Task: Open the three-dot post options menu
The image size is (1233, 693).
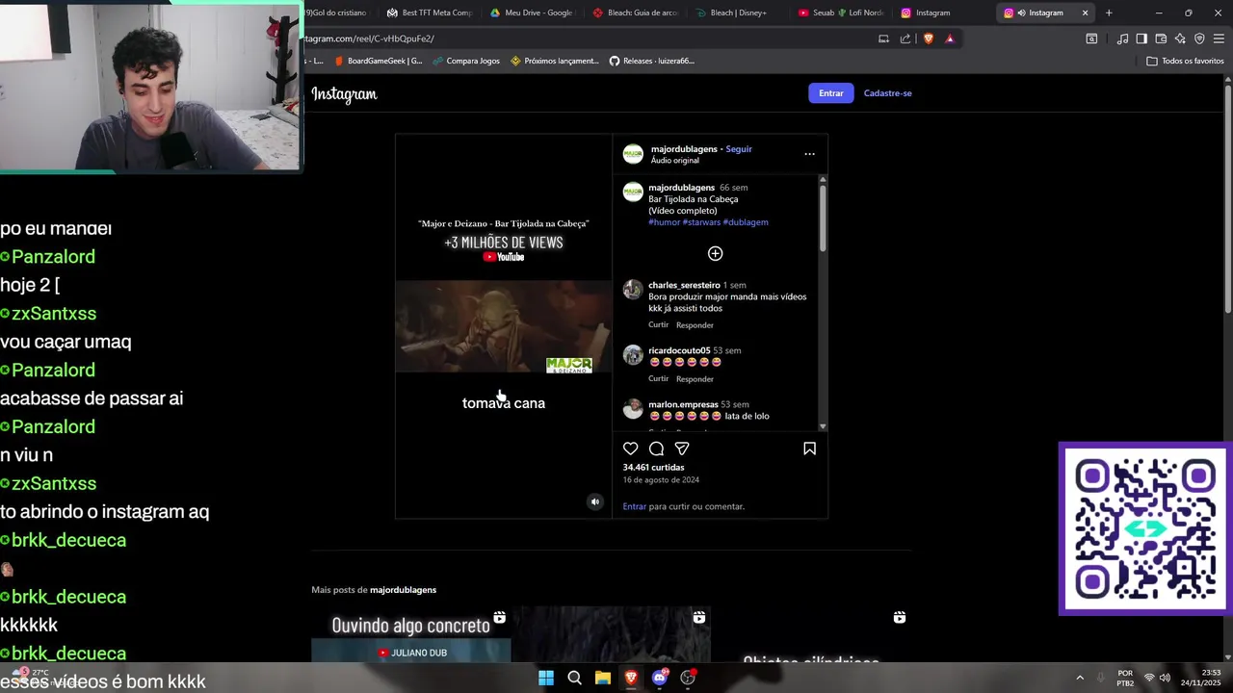Action: click(809, 154)
